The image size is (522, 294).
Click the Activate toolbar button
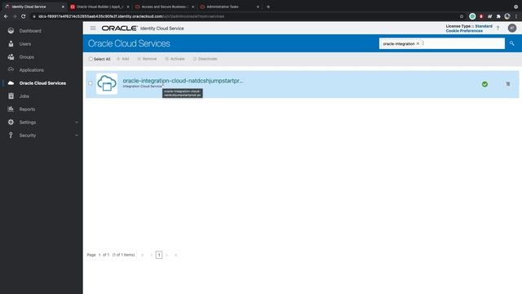click(175, 59)
